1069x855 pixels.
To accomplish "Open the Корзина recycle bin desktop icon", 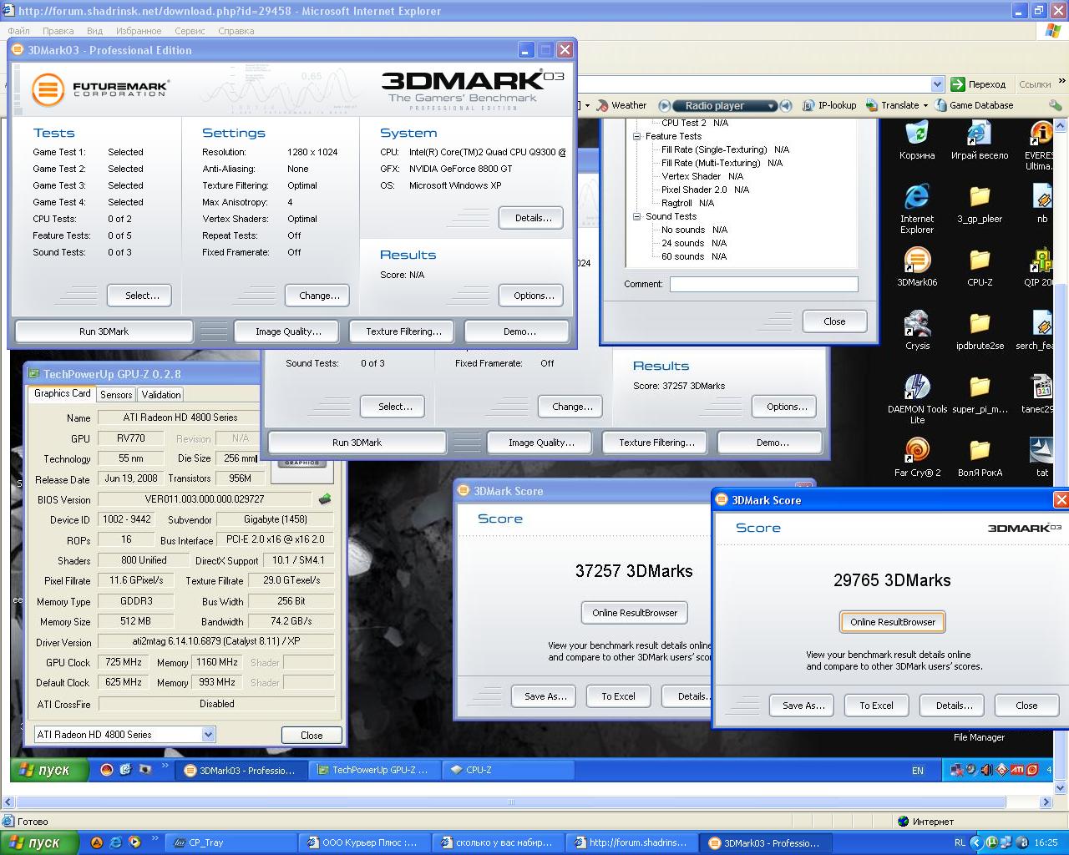I will [x=917, y=140].
